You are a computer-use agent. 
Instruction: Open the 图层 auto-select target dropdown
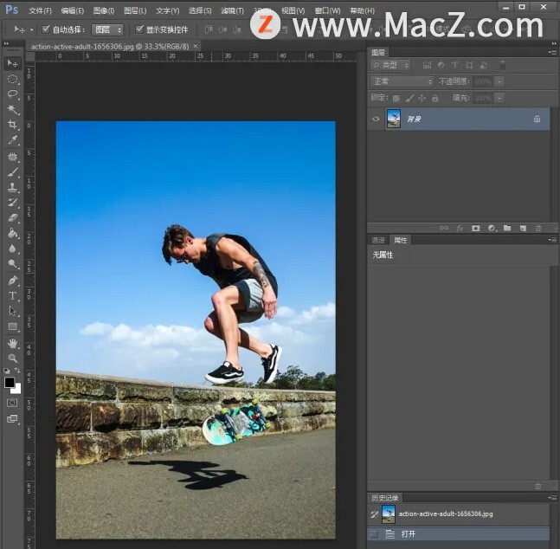click(107, 29)
